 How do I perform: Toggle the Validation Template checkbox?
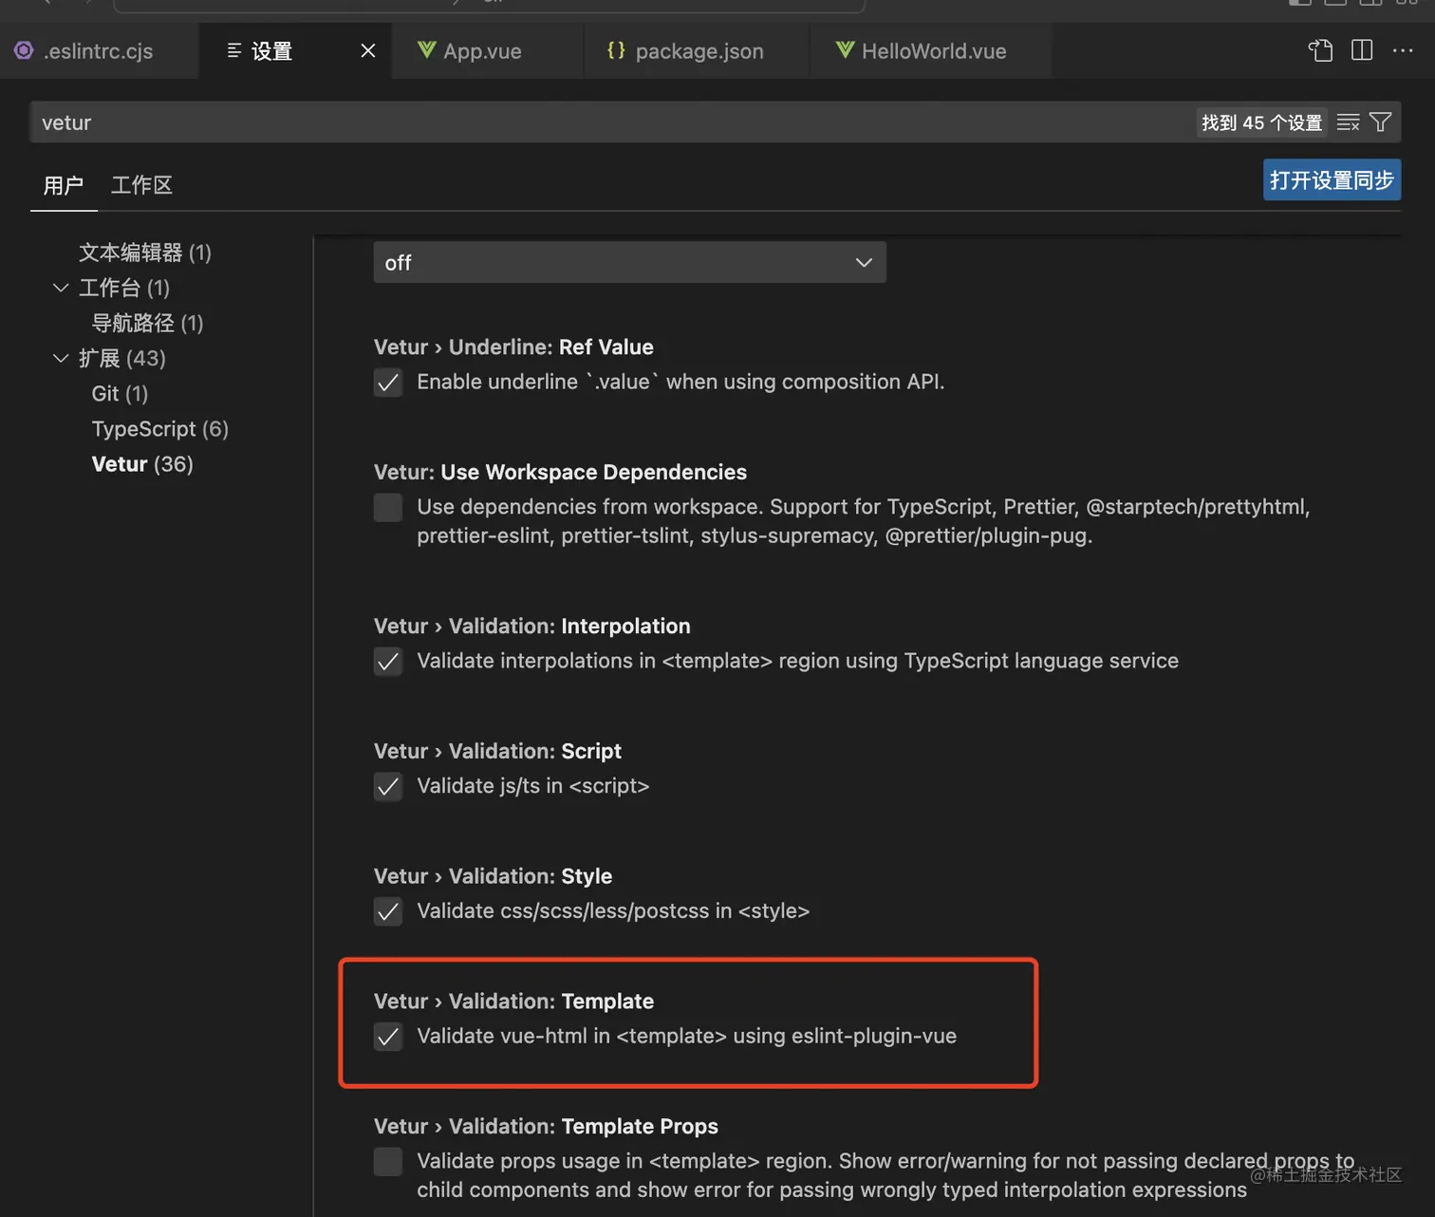click(x=388, y=1037)
